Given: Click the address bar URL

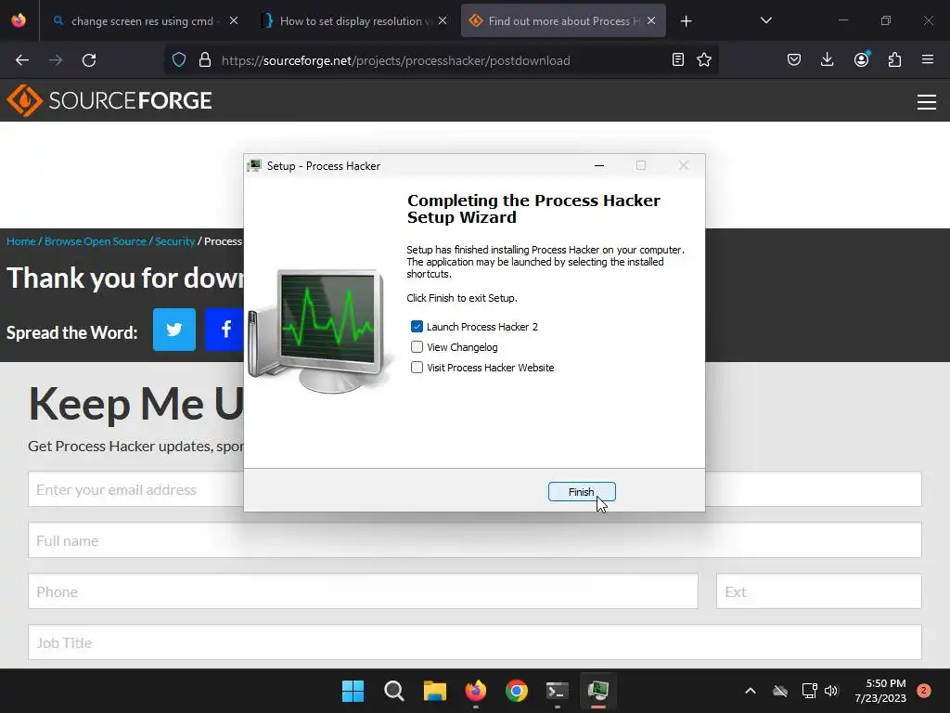Looking at the screenshot, I should 395,60.
